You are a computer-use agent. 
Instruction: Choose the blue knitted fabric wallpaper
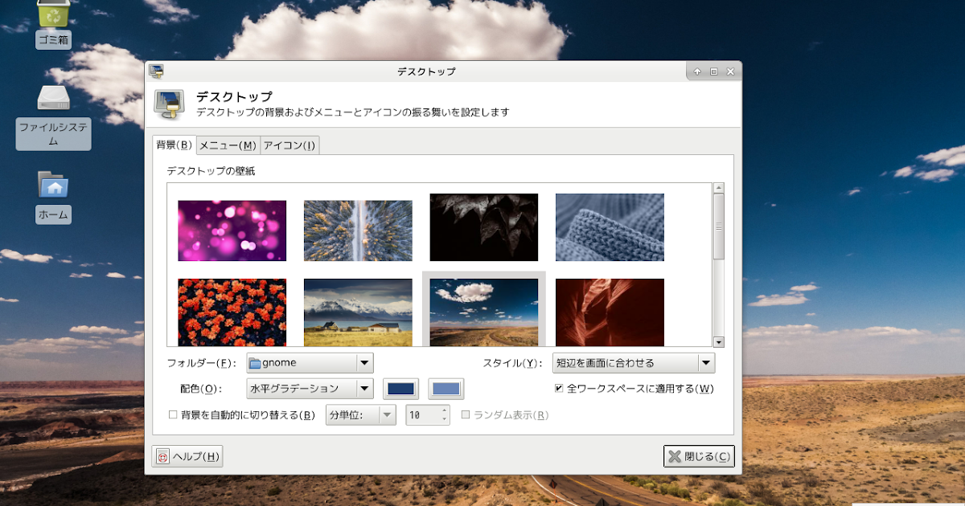[x=610, y=227]
